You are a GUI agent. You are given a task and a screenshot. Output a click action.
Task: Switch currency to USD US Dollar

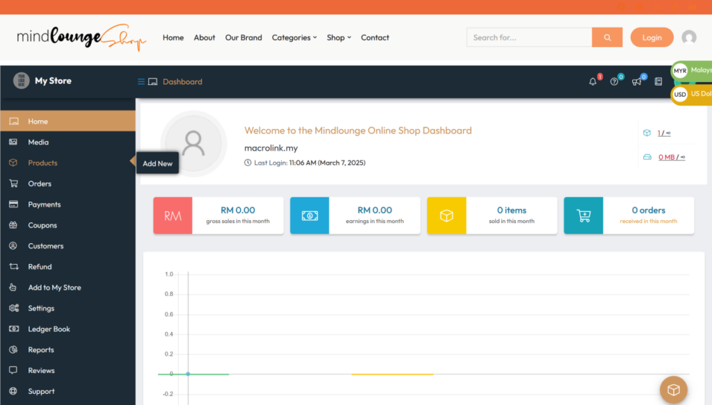point(692,94)
